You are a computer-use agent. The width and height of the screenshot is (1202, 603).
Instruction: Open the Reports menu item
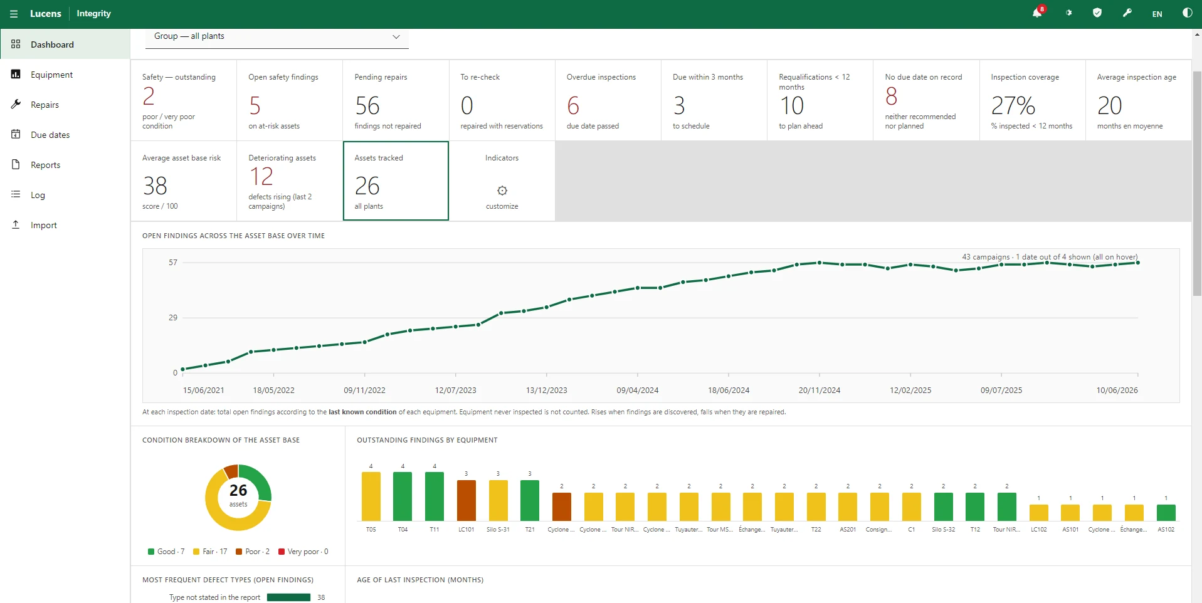point(65,164)
